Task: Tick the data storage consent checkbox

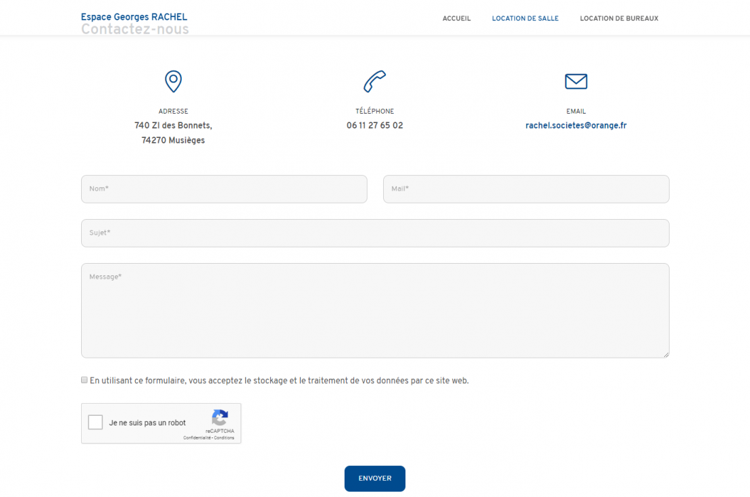Action: coord(84,380)
